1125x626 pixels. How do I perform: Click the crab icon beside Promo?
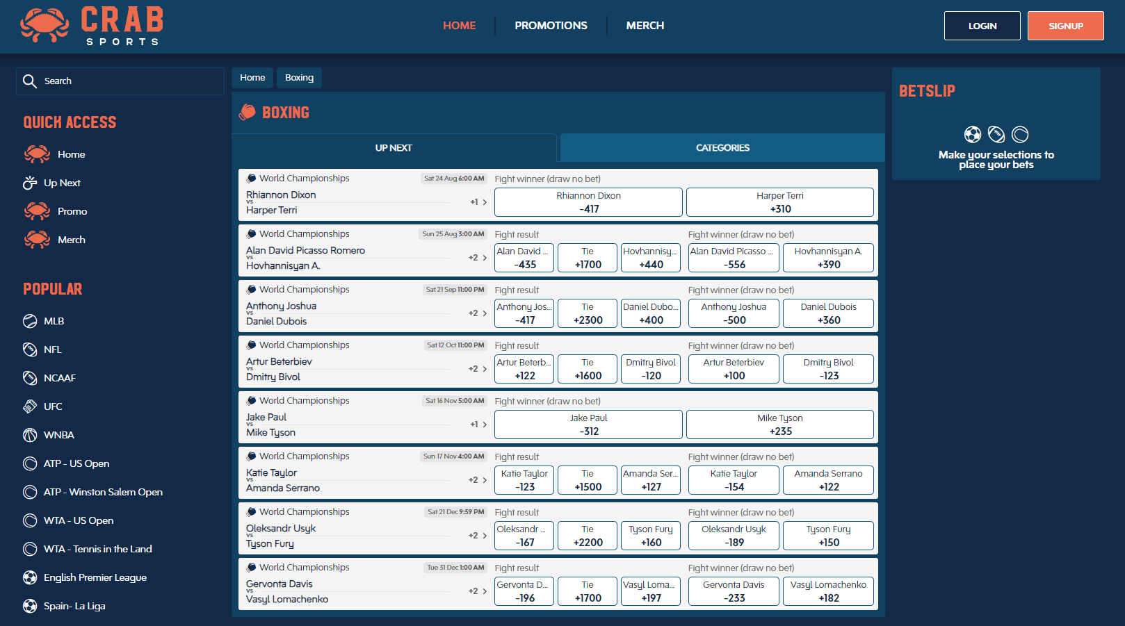tap(37, 211)
